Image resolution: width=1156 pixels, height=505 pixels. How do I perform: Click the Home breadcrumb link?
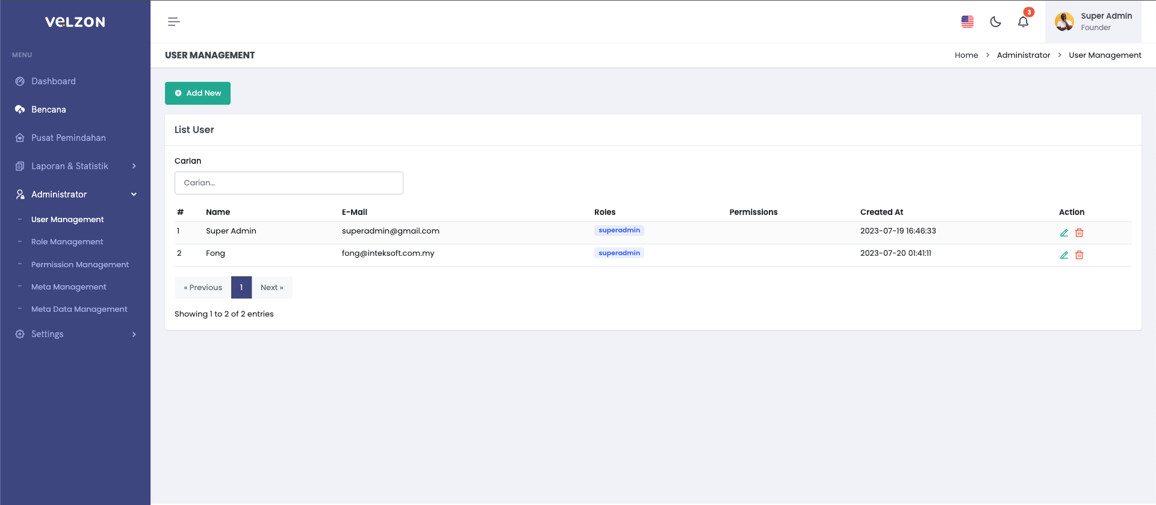pyautogui.click(x=966, y=55)
